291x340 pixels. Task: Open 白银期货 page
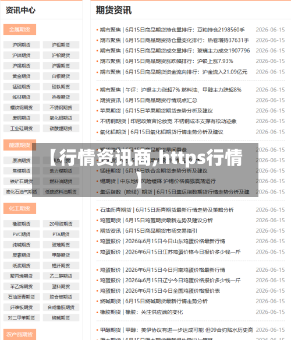pyautogui.click(x=61, y=76)
